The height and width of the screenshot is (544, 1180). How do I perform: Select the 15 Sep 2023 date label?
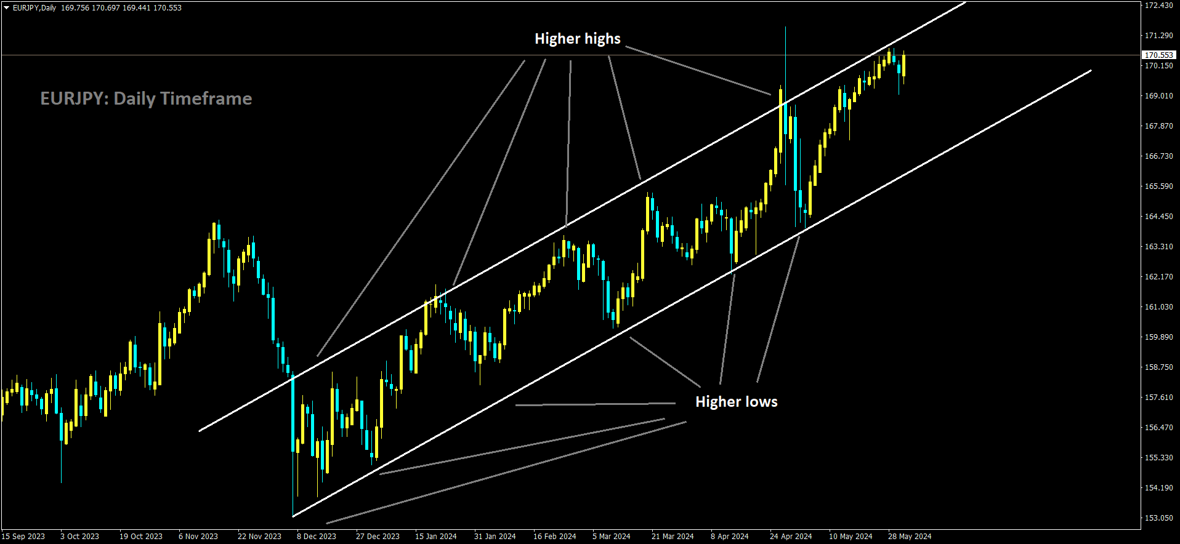23,537
